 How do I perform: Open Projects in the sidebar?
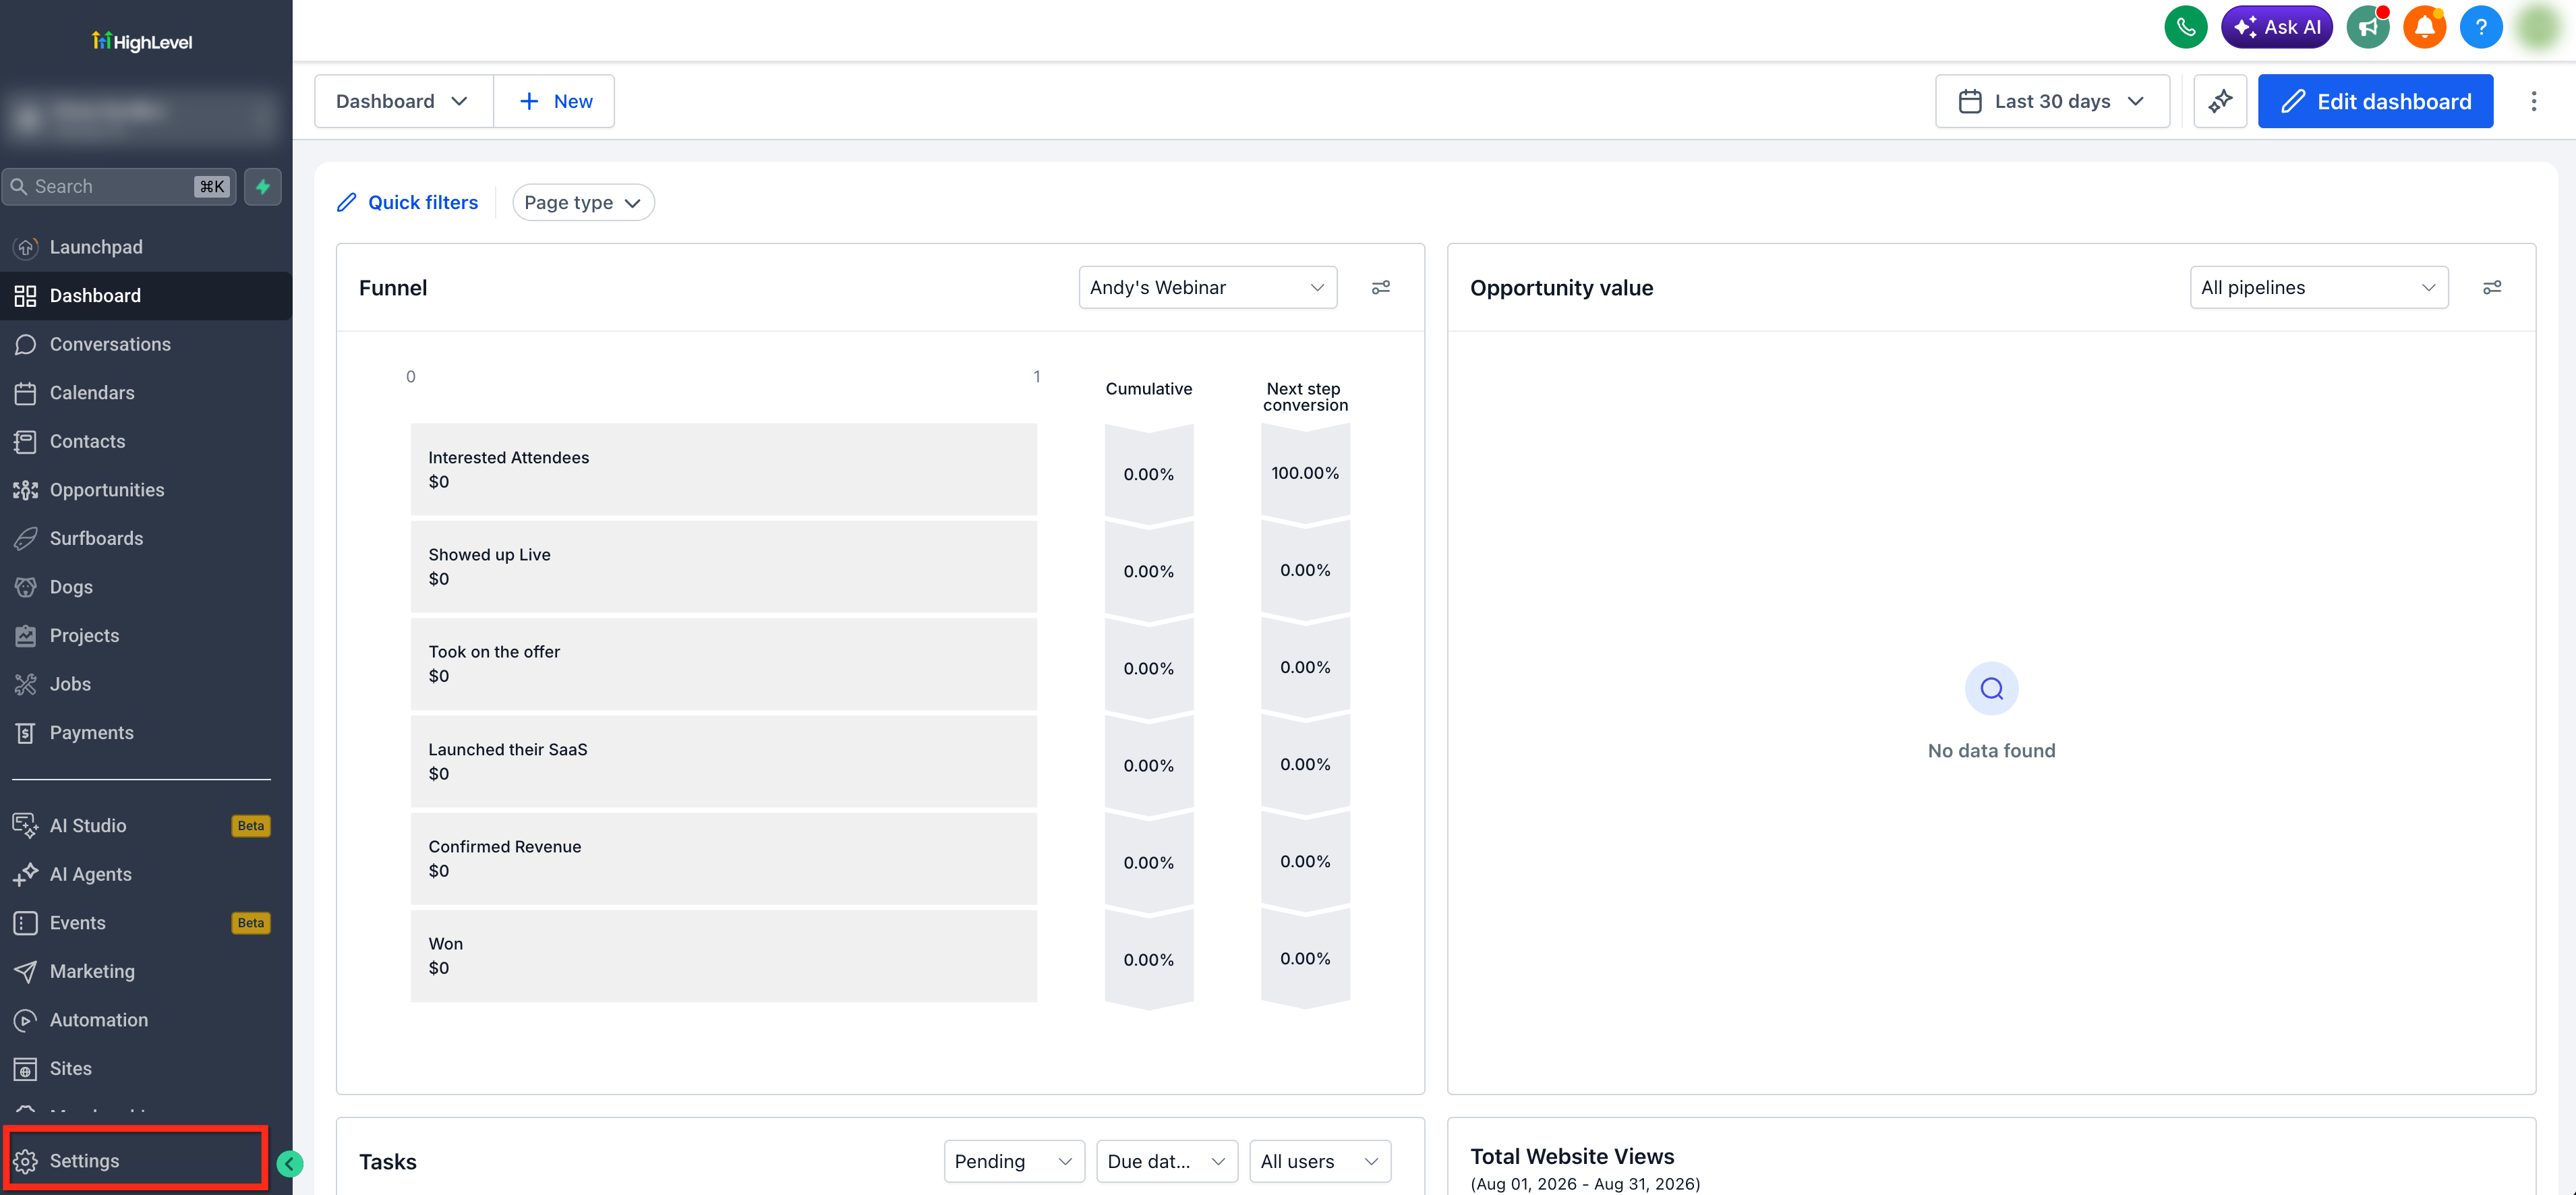click(x=146, y=636)
